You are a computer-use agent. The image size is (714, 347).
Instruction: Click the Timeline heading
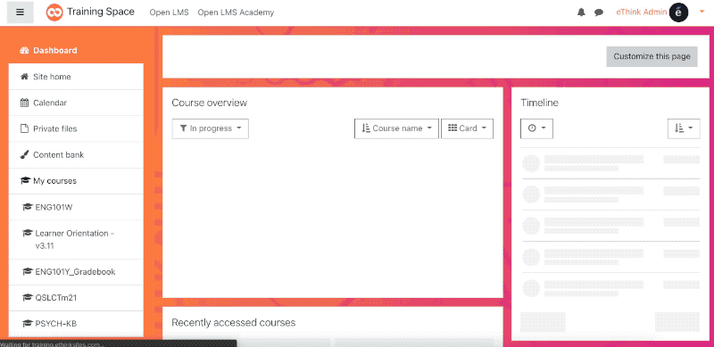coord(540,103)
